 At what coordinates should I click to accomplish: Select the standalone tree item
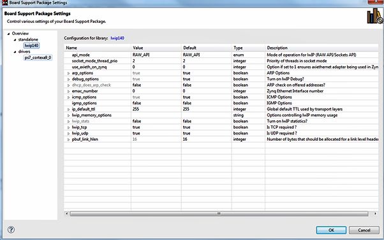coord(28,39)
